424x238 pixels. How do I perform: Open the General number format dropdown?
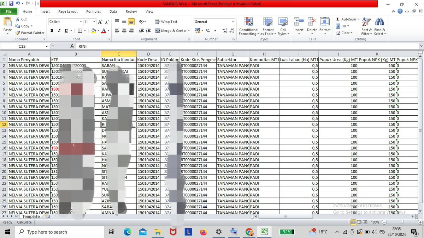tap(233, 22)
